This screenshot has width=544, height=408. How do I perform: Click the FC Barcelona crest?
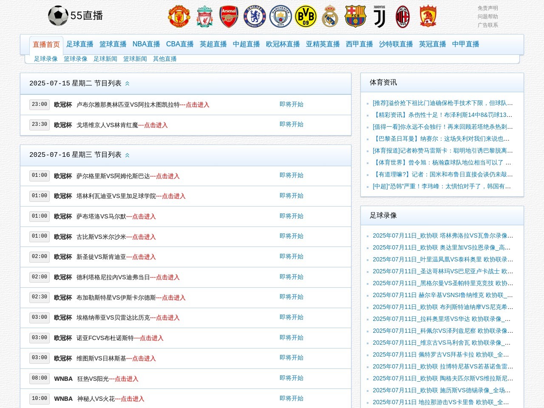355,17
